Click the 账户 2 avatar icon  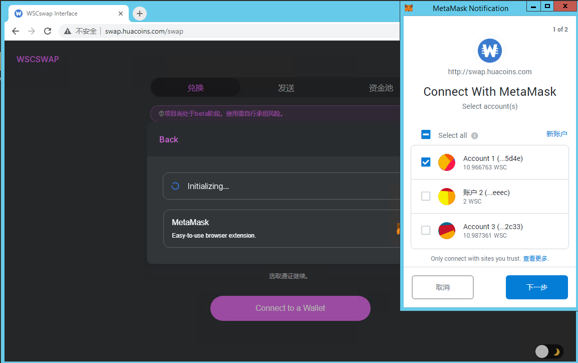tap(447, 196)
